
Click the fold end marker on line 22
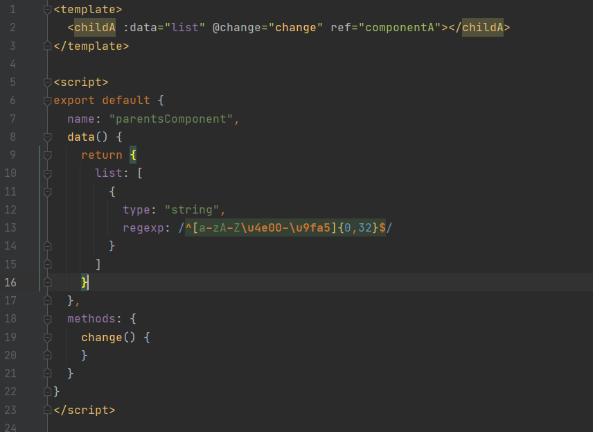47,392
